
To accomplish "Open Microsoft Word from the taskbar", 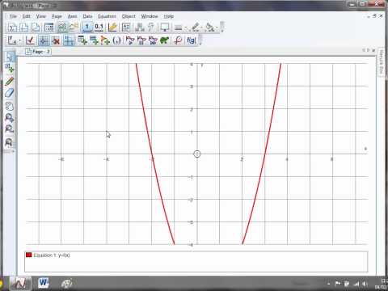I will click(43, 283).
